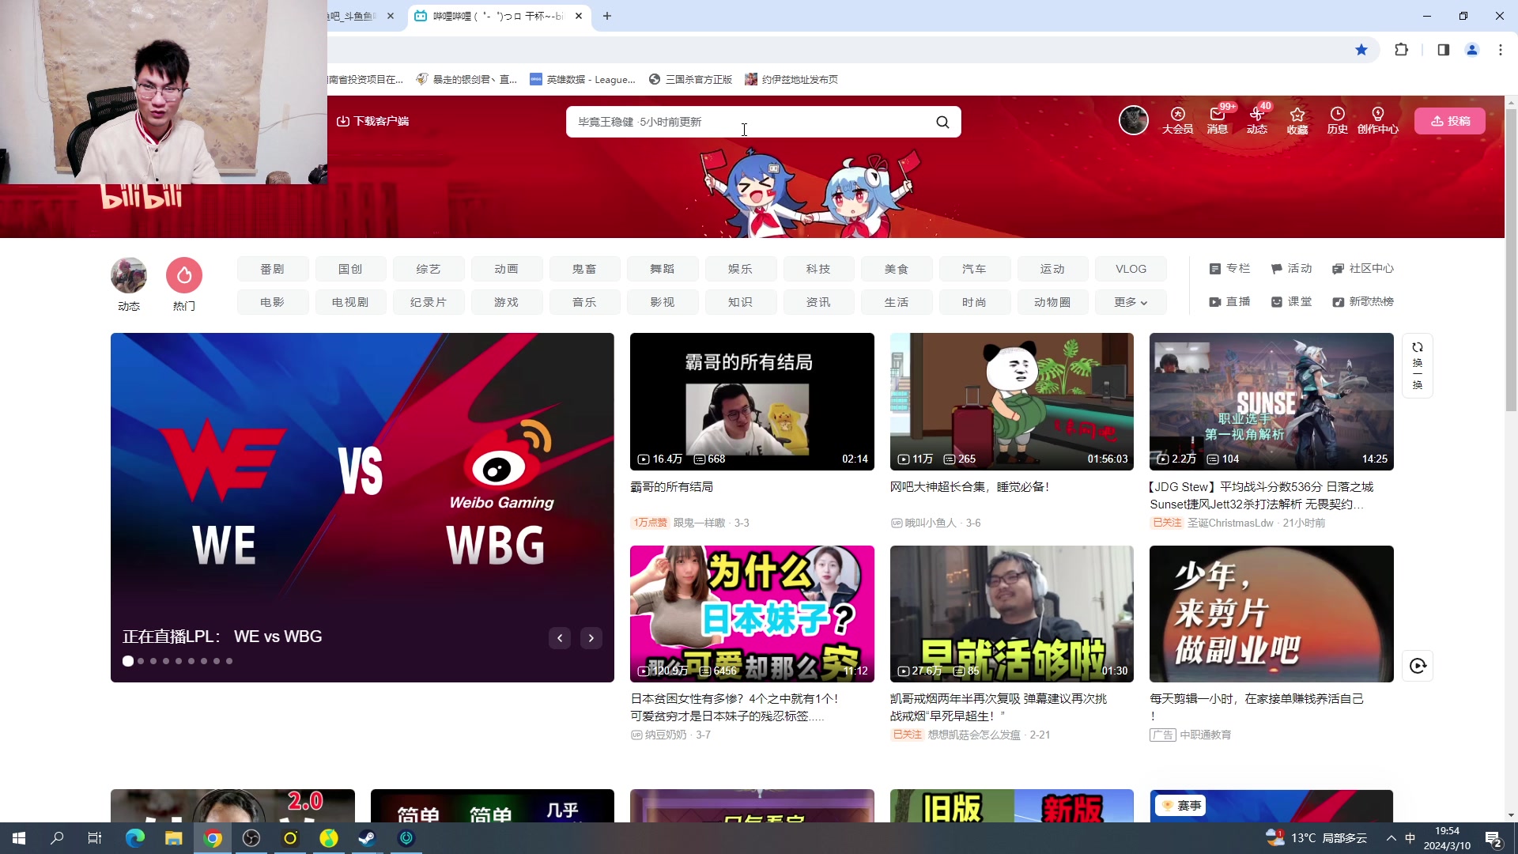Toggle the browser side panel icon

point(1443,50)
